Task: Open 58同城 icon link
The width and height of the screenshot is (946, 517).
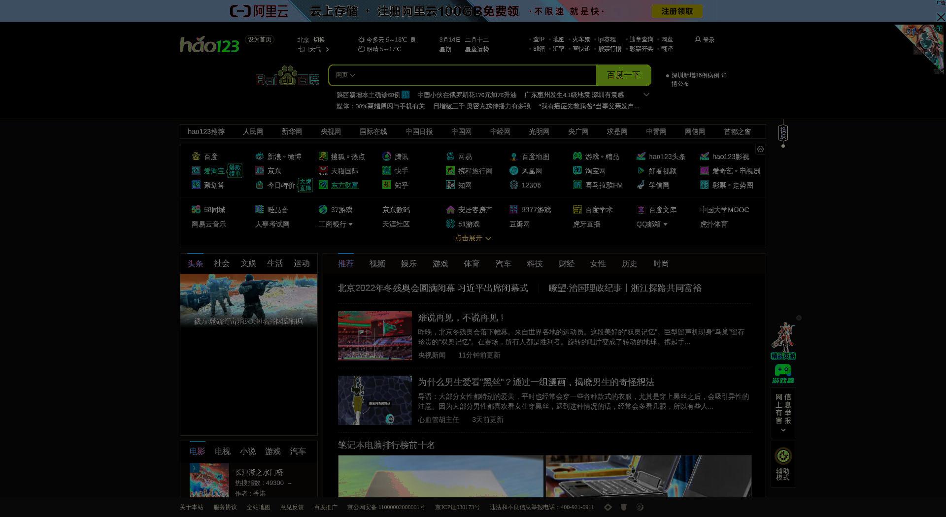Action: pyautogui.click(x=196, y=210)
